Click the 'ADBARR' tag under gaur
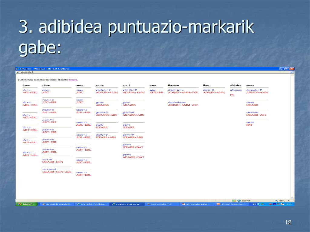310x232 pixels. (157, 92)
